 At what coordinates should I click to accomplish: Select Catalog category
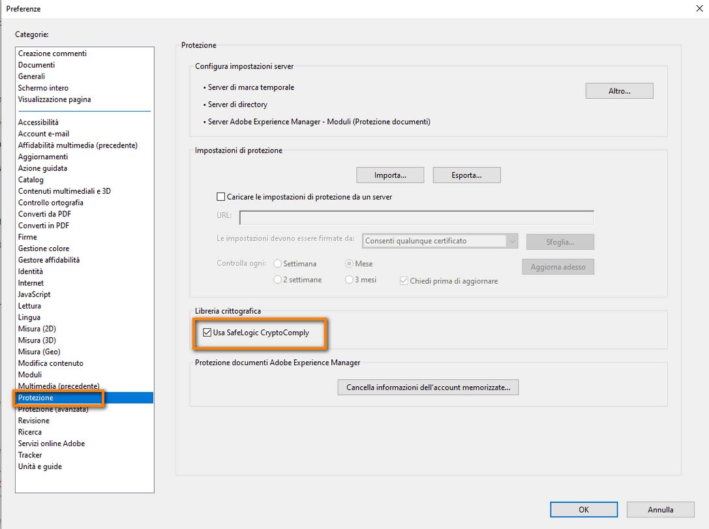(x=31, y=179)
